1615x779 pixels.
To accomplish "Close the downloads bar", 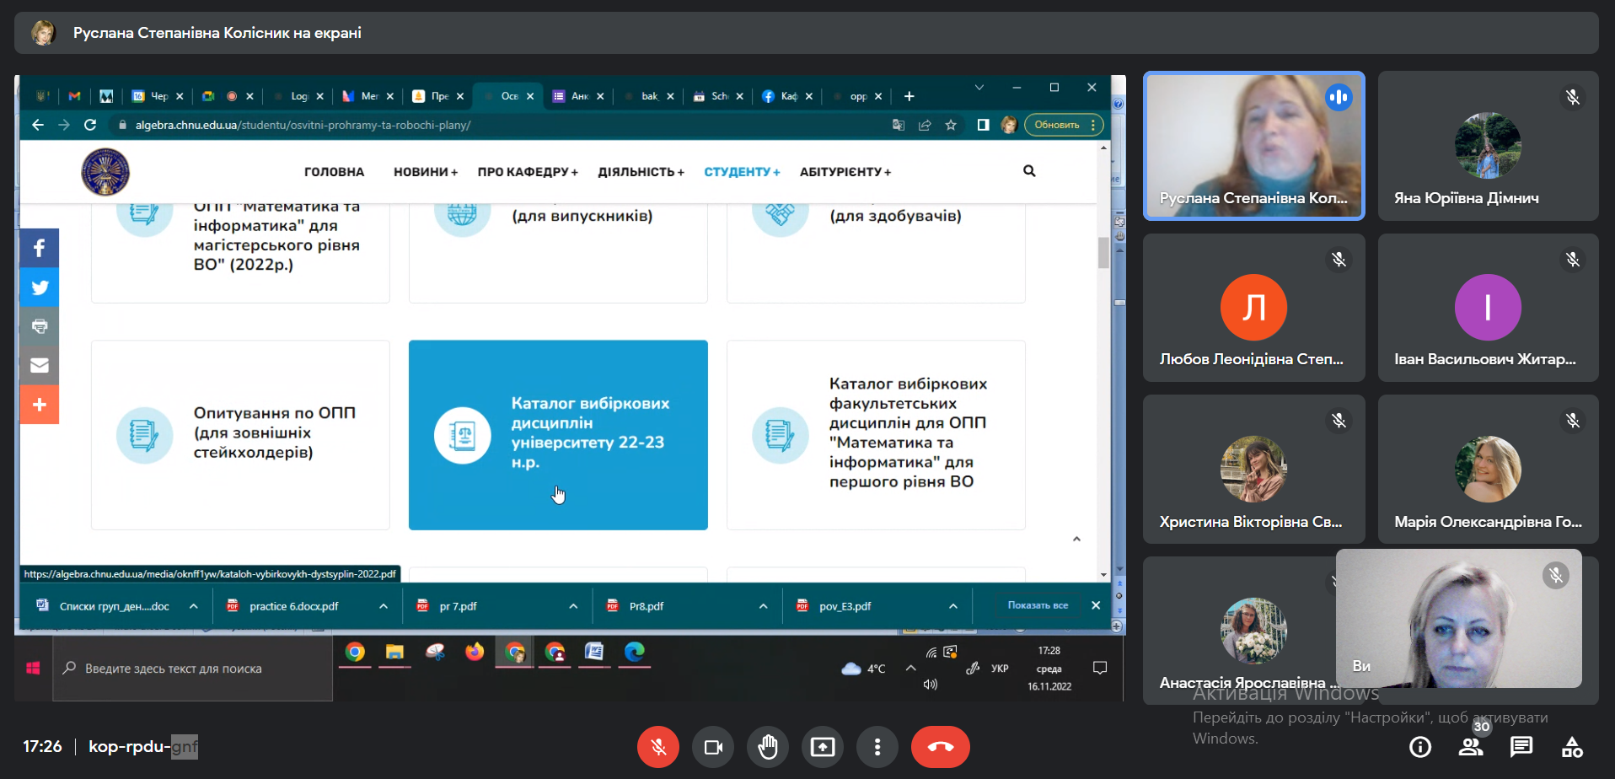I will pos(1096,605).
